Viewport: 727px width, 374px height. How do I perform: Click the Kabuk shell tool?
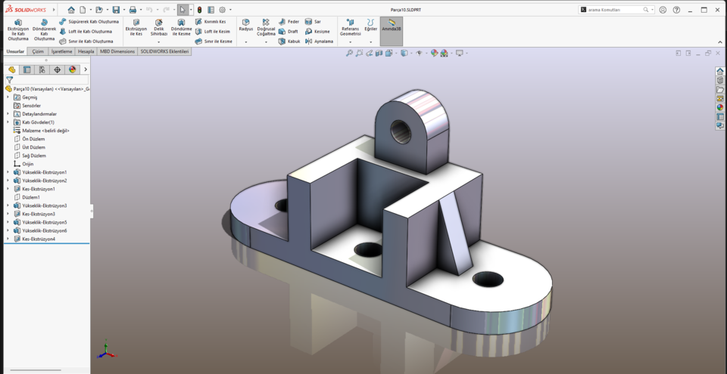289,42
